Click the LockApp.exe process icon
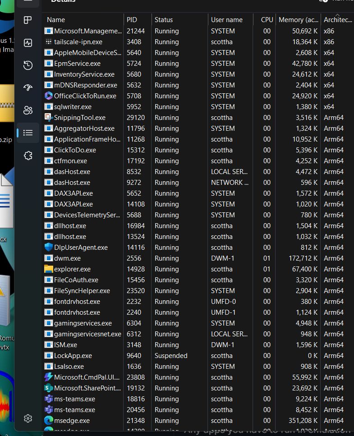Screen dimensions: 354x436 48,355
